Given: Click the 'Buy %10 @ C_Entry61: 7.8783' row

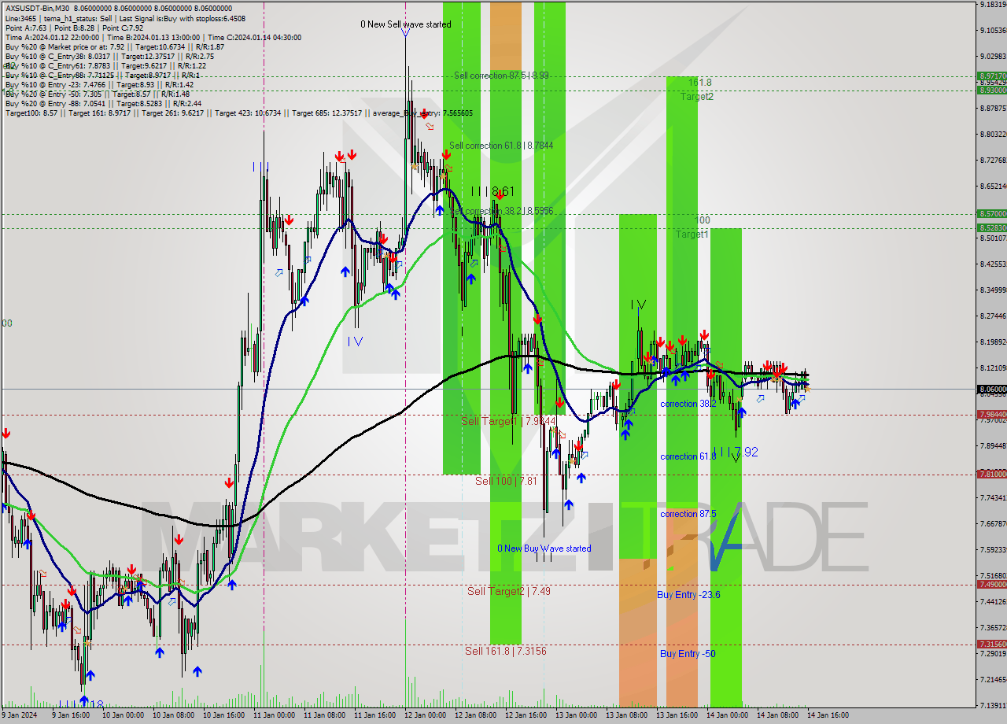Looking at the screenshot, I should 106,65.
